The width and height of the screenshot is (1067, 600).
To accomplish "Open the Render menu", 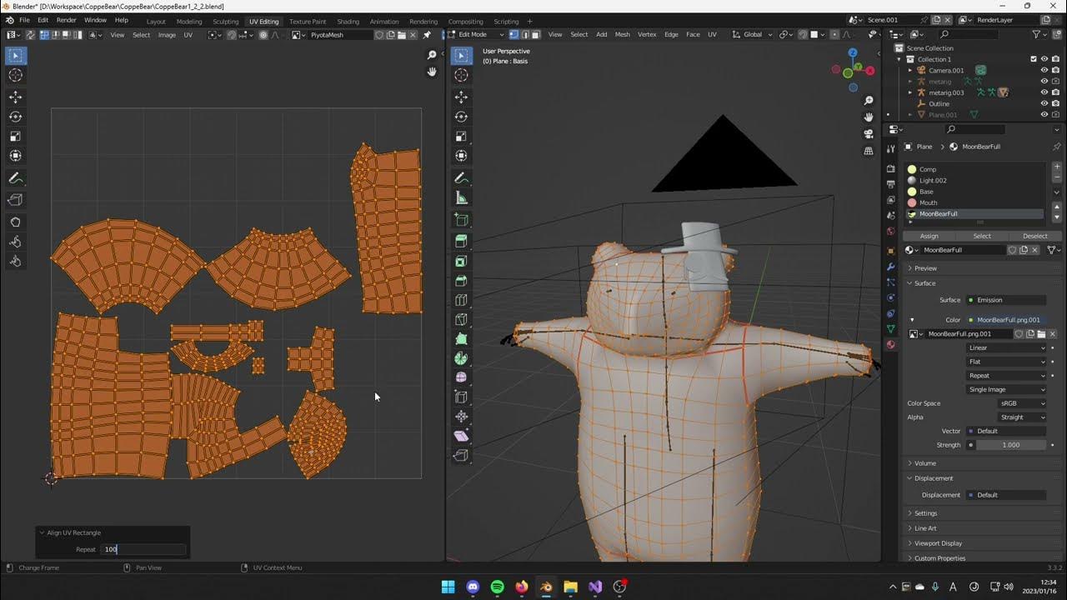I will pos(67,20).
